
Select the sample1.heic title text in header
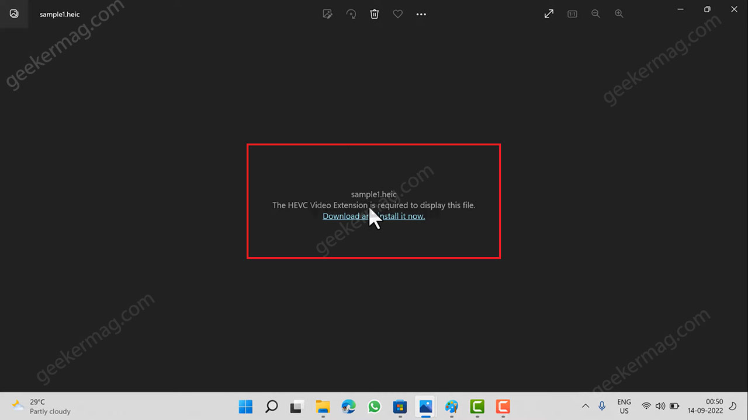coord(60,14)
